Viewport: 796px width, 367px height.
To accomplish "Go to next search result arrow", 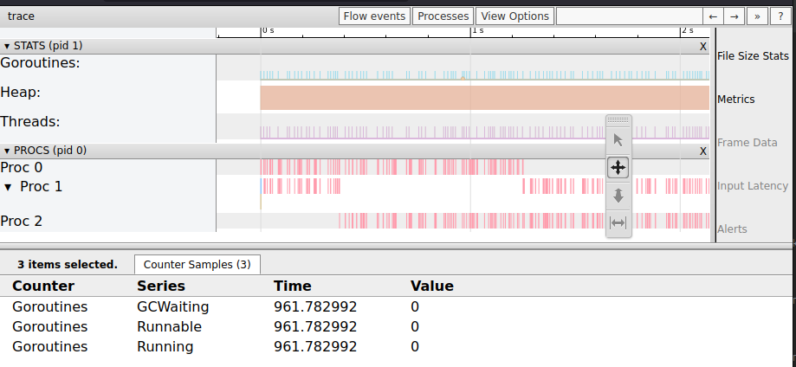I will point(734,16).
